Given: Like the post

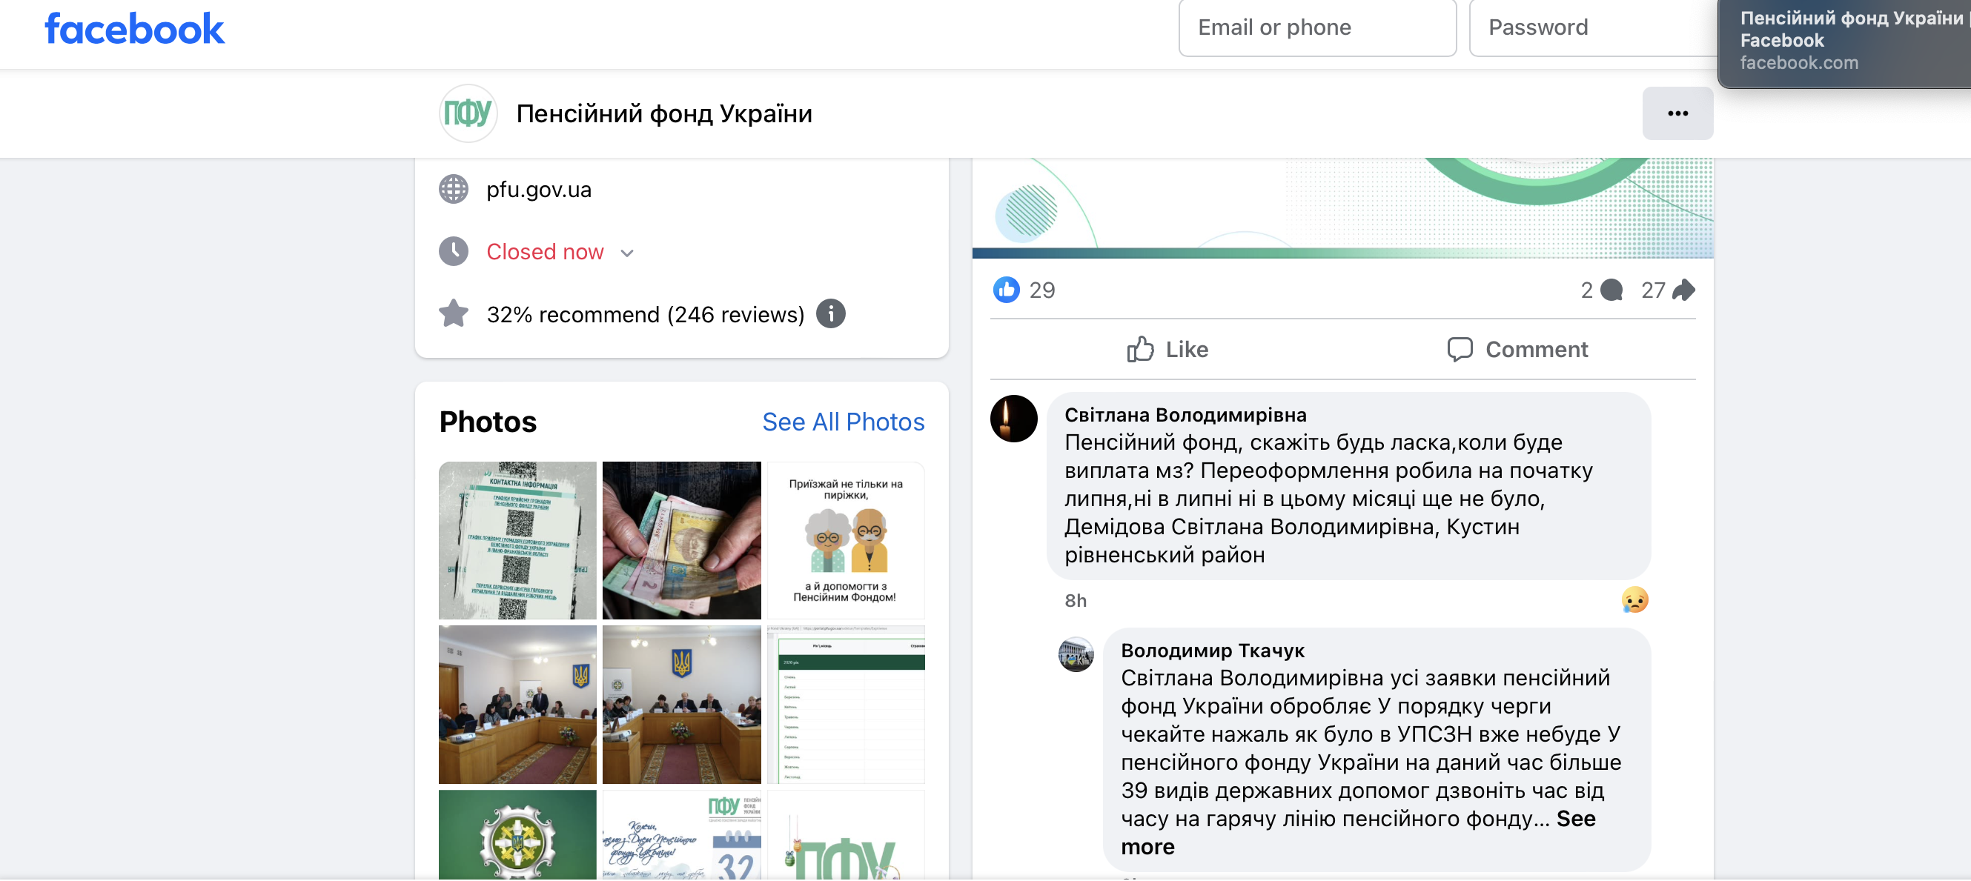Looking at the screenshot, I should 1167,349.
